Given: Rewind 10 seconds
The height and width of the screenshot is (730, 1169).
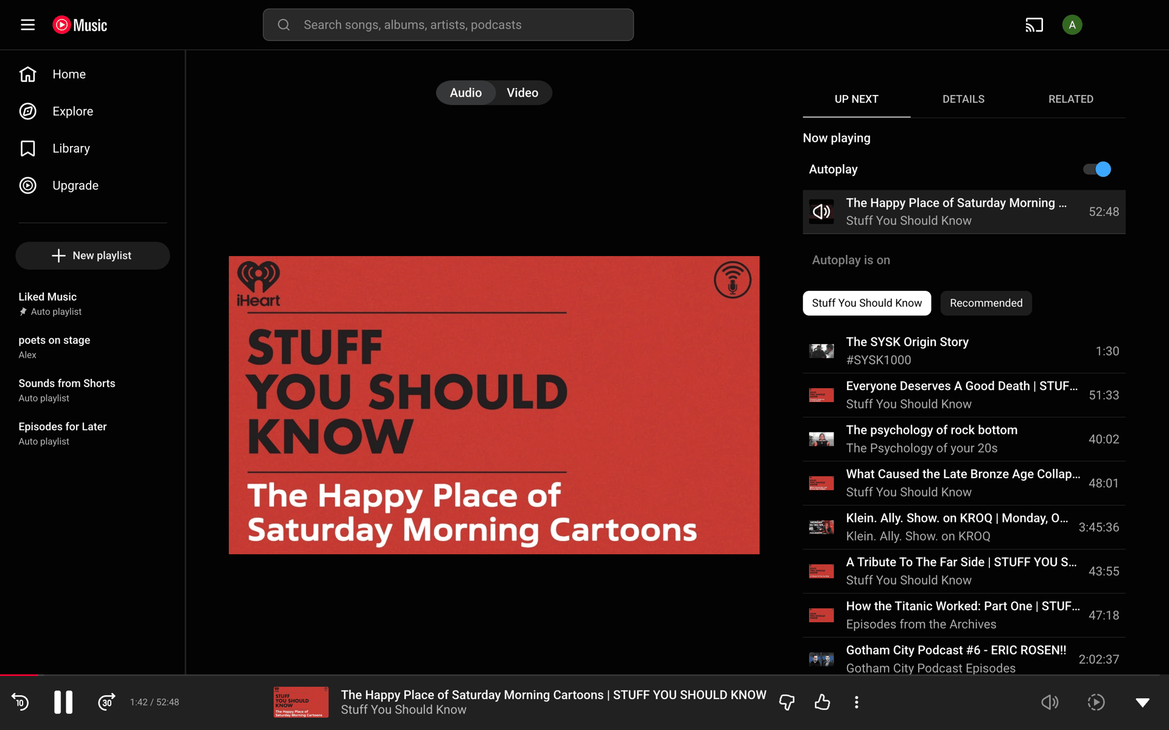Looking at the screenshot, I should [x=21, y=702].
